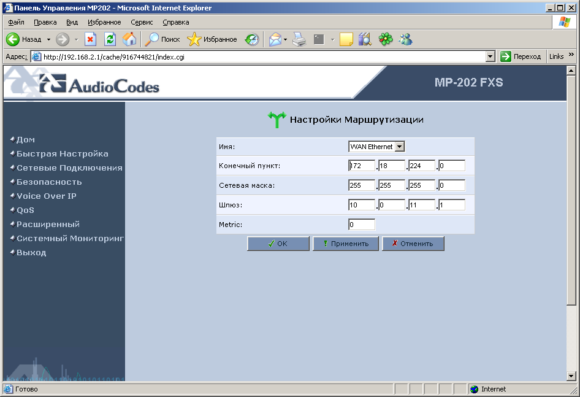This screenshot has height=397, width=580.
Task: Open the Вид menu
Action: [72, 22]
